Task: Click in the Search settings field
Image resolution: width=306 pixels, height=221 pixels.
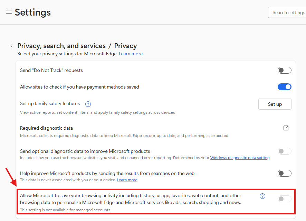Action: point(288,12)
